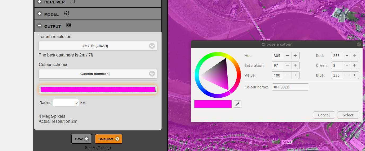Decrease the Saturation value
This screenshot has height=151, width=365.
tap(288, 65)
